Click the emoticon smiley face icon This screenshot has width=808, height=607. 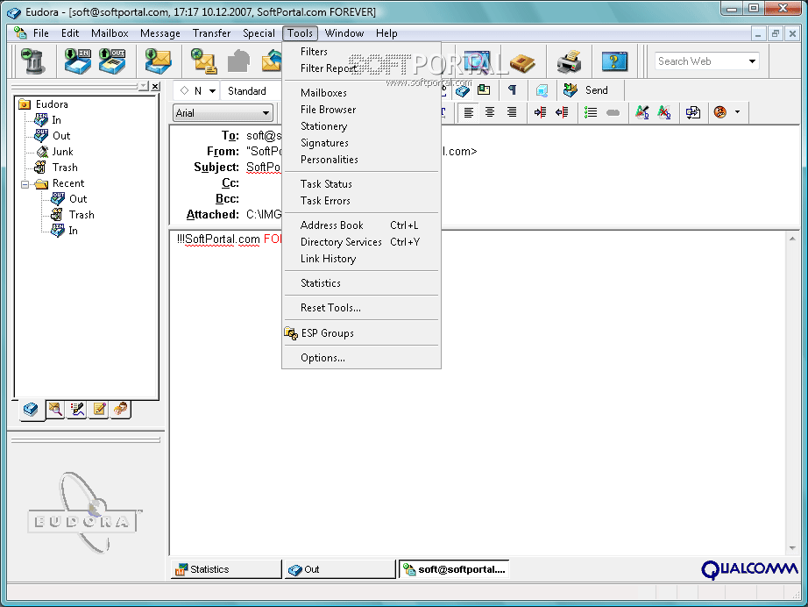(719, 112)
